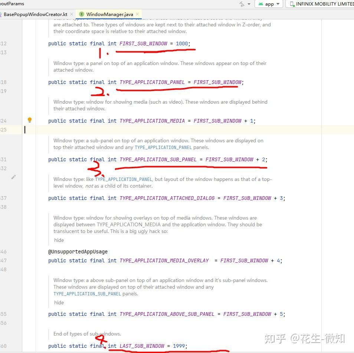
Task: Expand the hide fold in the ABOVE_SUB_PANEL comment
Action: pos(59,302)
